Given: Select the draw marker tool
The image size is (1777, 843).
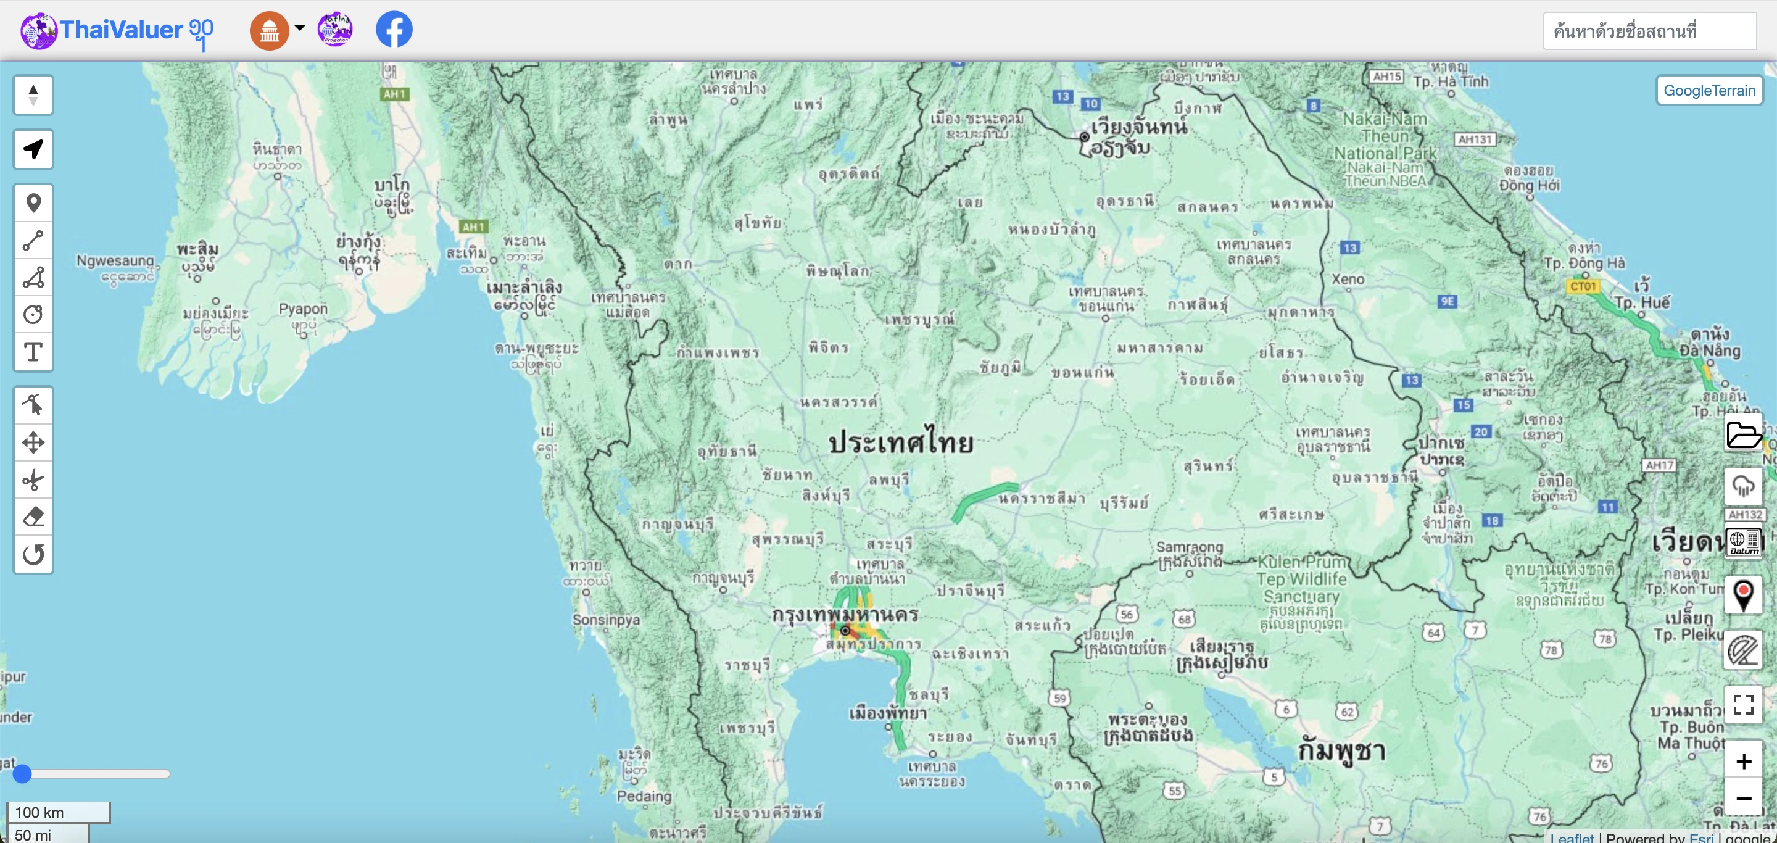Looking at the screenshot, I should (x=33, y=203).
